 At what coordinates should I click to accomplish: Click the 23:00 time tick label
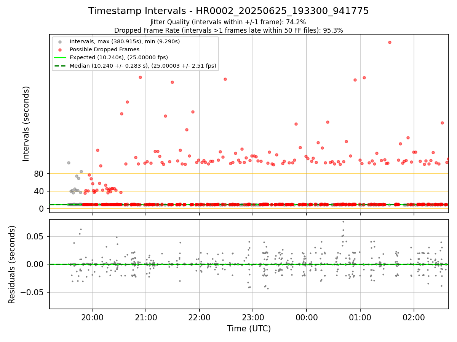pos(253,317)
